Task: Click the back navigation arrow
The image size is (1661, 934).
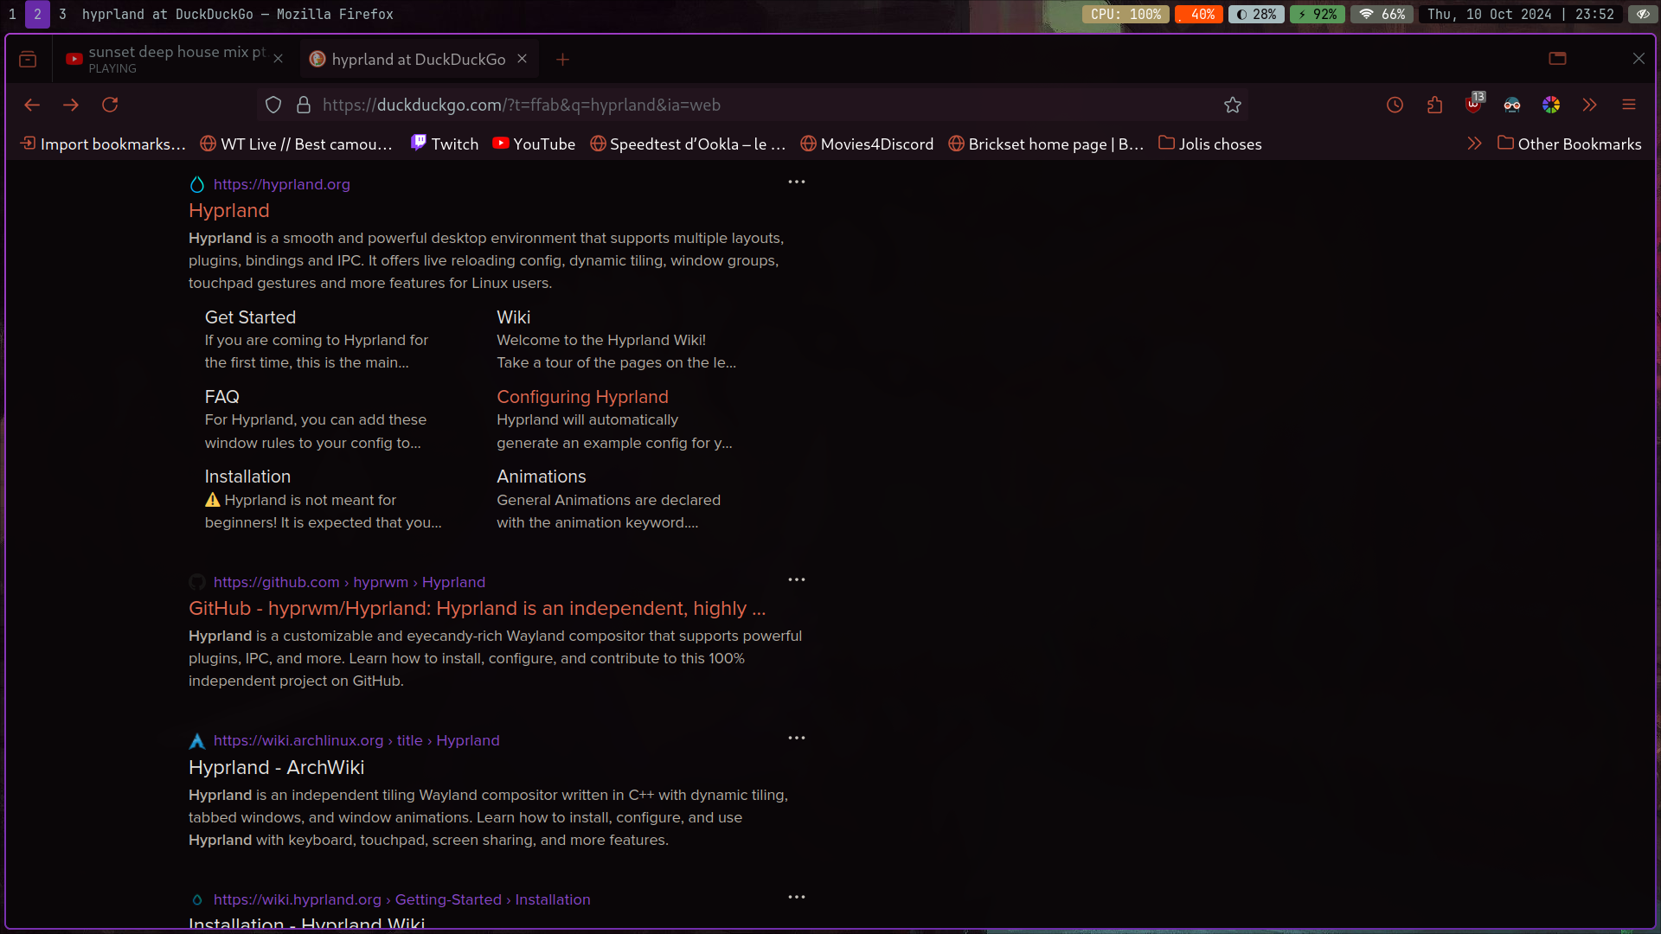Action: click(32, 105)
